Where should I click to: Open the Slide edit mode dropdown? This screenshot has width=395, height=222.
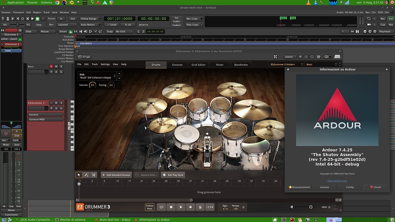pos(31,32)
